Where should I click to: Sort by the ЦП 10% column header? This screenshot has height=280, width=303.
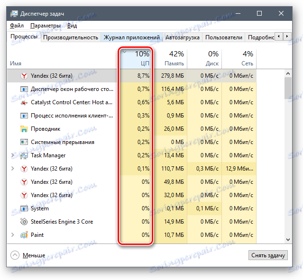tap(136, 59)
